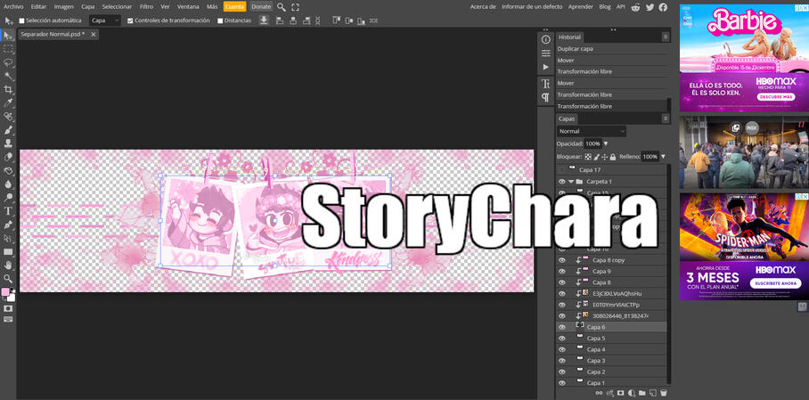Screen dimensions: 809x400
Task: Hide the Capa 6 layer
Action: click(561, 327)
